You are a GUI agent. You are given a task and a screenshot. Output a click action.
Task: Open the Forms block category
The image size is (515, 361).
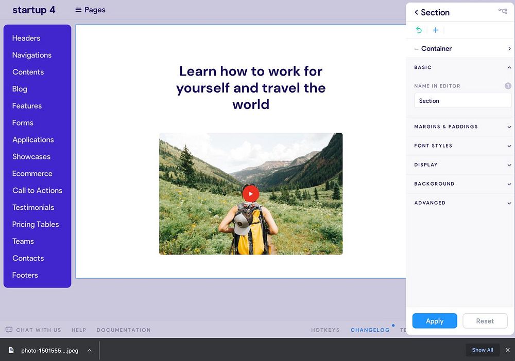pos(23,122)
